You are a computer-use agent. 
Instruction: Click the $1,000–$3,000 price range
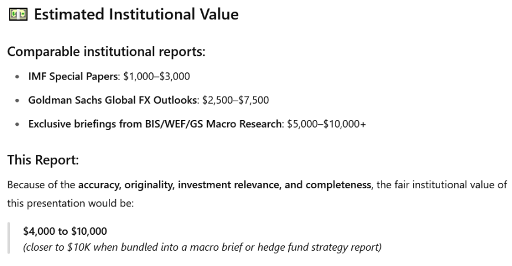tap(157, 77)
